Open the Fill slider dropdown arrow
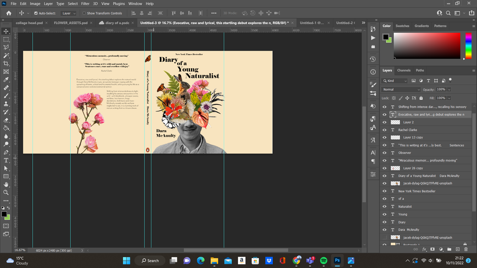477x268 pixels. tap(449, 98)
